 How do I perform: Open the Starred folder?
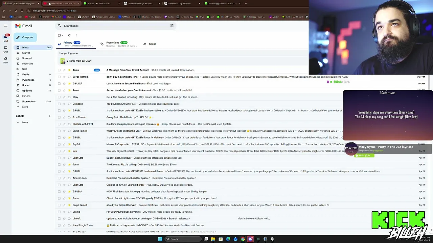tap(32, 53)
